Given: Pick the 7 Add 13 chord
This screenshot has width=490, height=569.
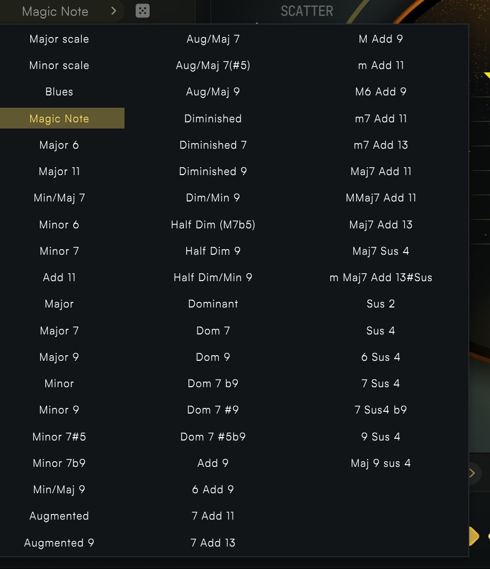Looking at the screenshot, I should coord(213,543).
